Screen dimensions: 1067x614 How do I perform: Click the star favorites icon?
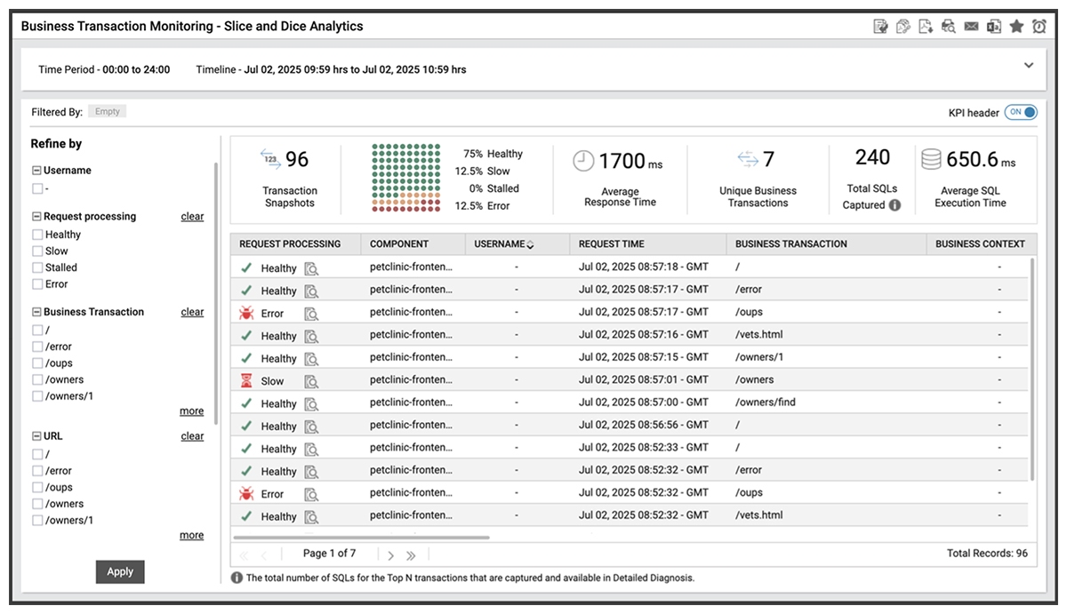coord(1016,27)
